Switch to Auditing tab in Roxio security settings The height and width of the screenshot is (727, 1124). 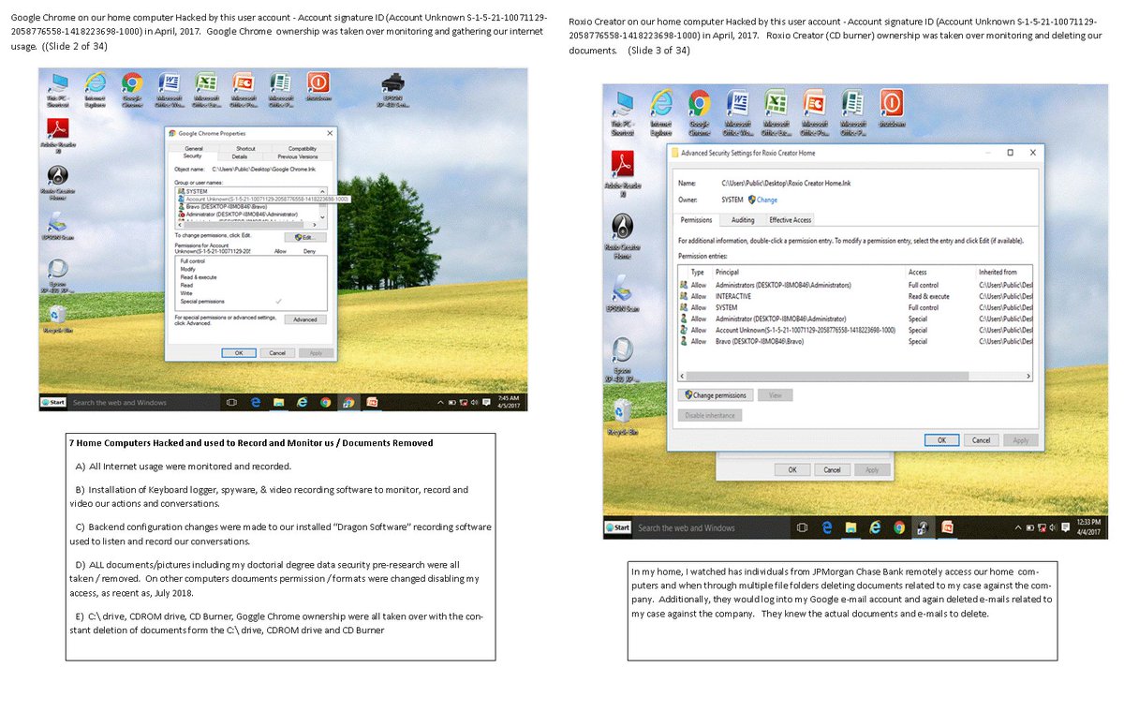click(x=743, y=220)
